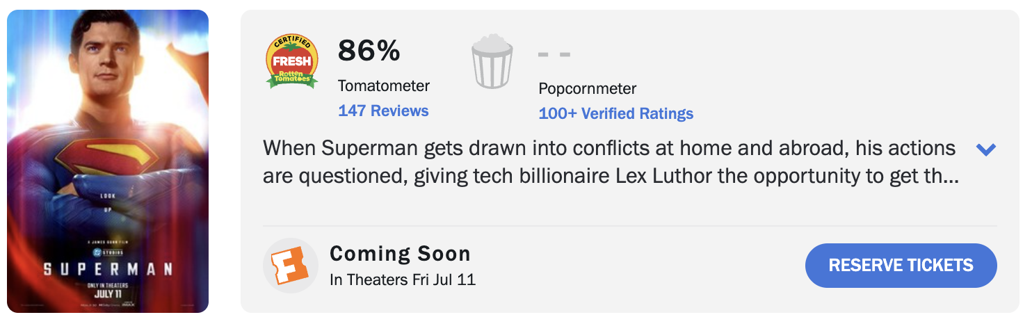Click the Look Up tagline on poster
1032x324 pixels.
click(107, 201)
